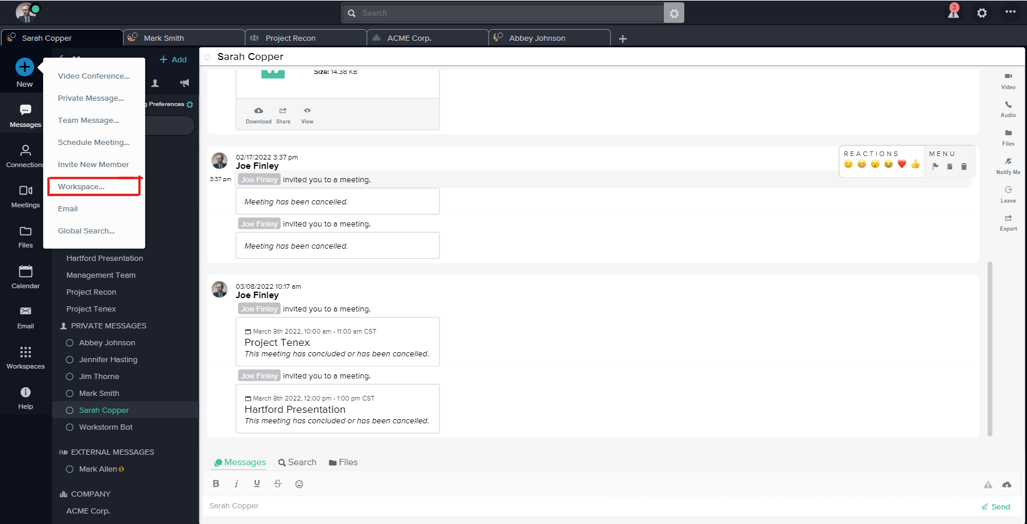Toggle strikethrough formatting in composer
Image resolution: width=1027 pixels, height=524 pixels.
pos(277,484)
